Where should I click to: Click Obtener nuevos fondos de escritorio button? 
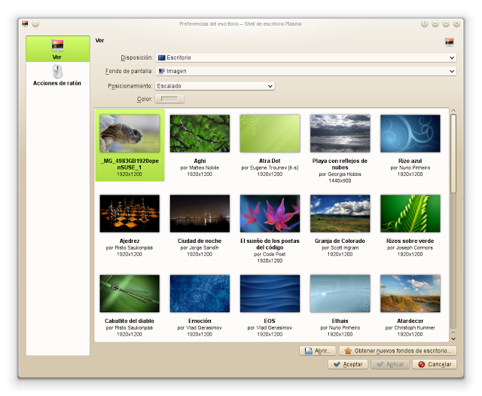click(398, 351)
